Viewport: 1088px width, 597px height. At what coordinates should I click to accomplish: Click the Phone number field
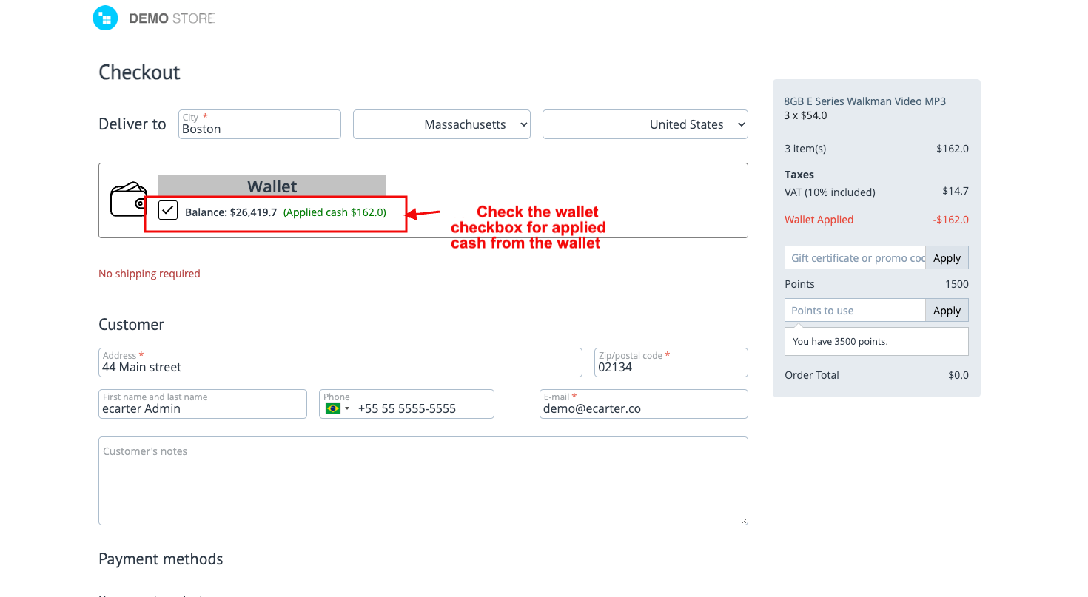422,408
